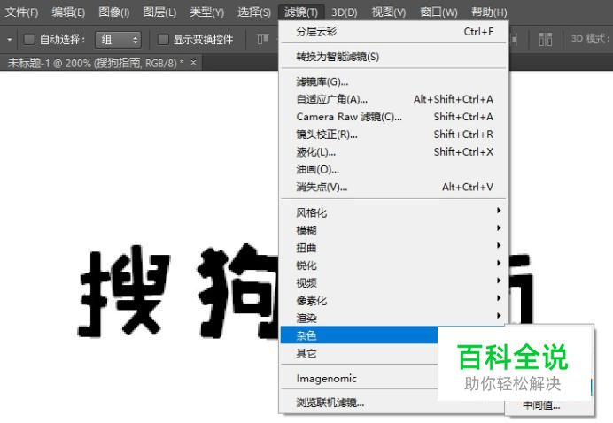613x423 pixels.
Task: Expand the arrow beside 渲染
Action: click(499, 316)
